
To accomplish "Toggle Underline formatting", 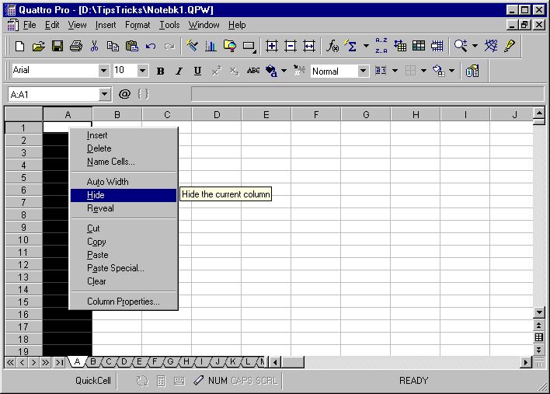I will (197, 71).
